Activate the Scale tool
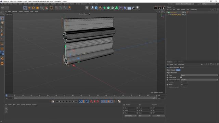219x123 pixels. pos(37,8)
